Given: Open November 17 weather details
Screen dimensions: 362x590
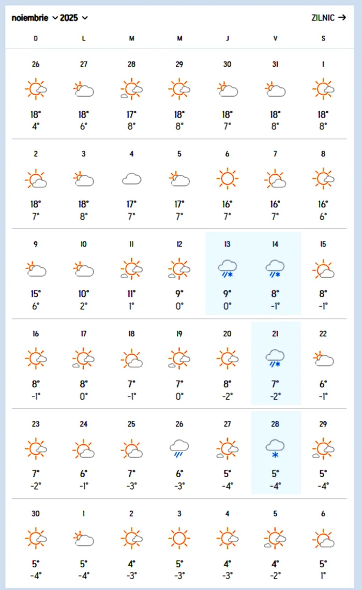Looking at the screenshot, I should pos(83,362).
